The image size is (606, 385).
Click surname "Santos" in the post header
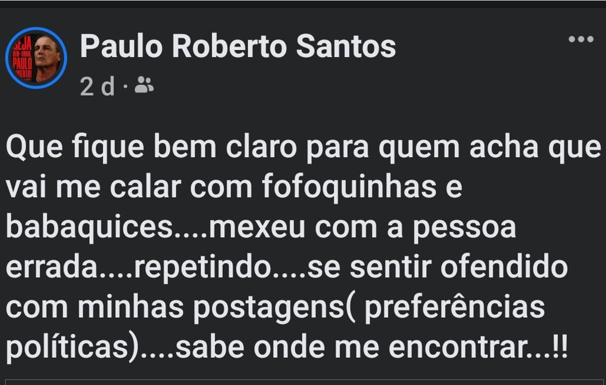[x=346, y=47]
